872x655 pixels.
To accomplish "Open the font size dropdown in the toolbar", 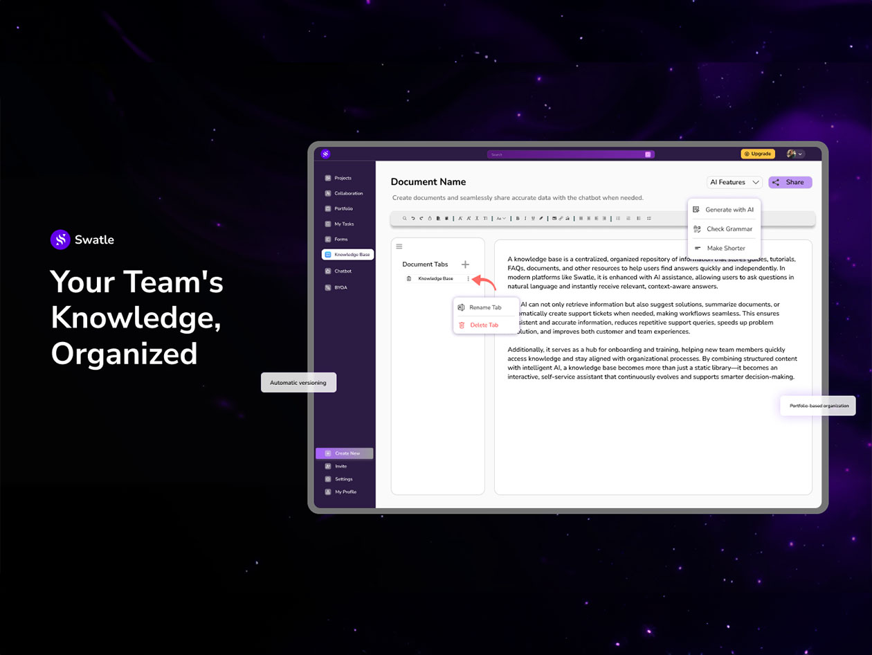I will (500, 218).
